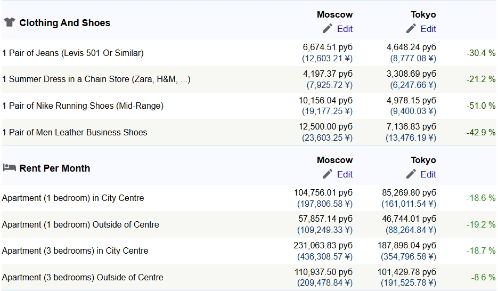The image size is (498, 291).
Task: Click the -18.7 % difference value
Action: tap(481, 250)
